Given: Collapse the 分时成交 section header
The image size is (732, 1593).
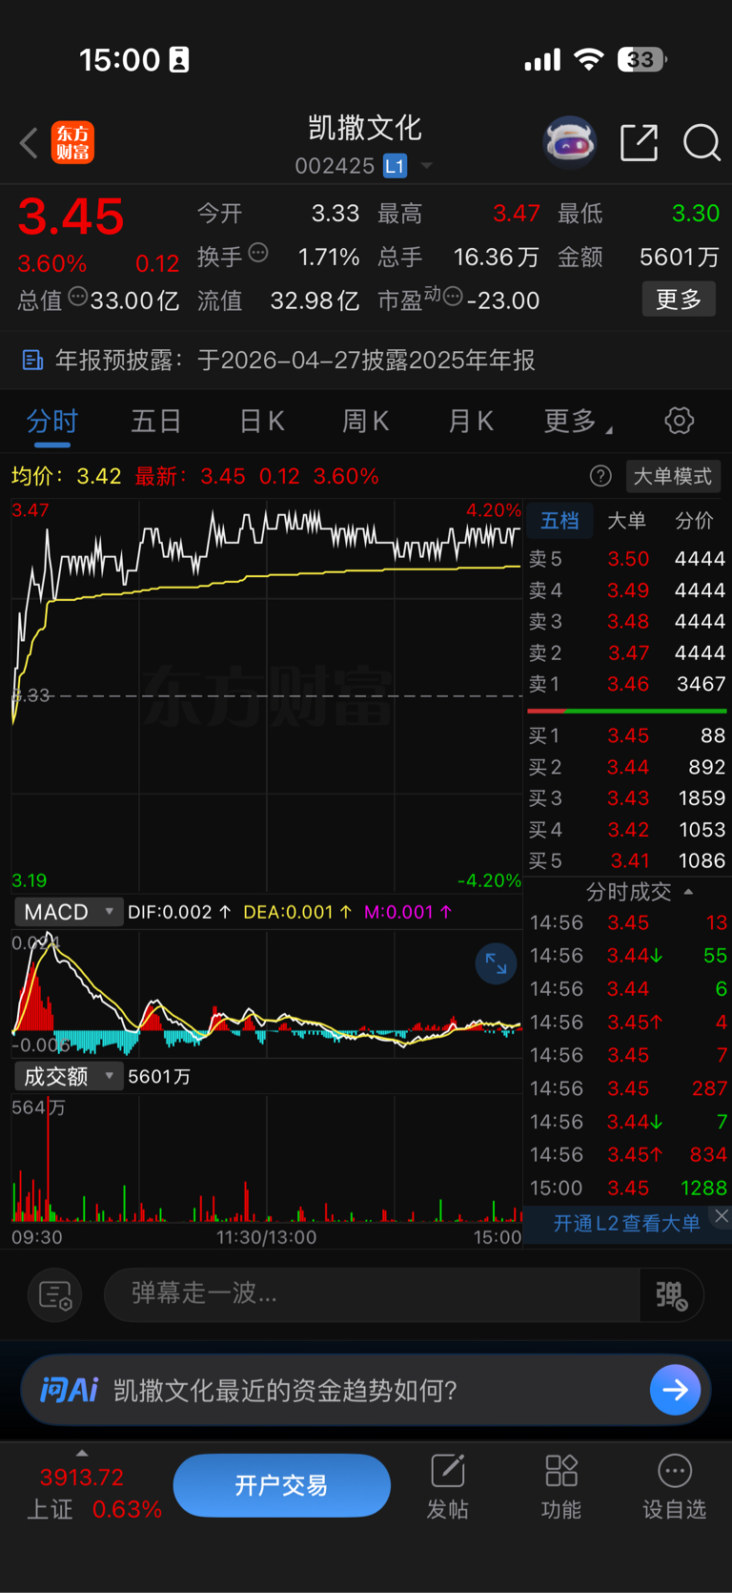Looking at the screenshot, I should pyautogui.click(x=639, y=892).
